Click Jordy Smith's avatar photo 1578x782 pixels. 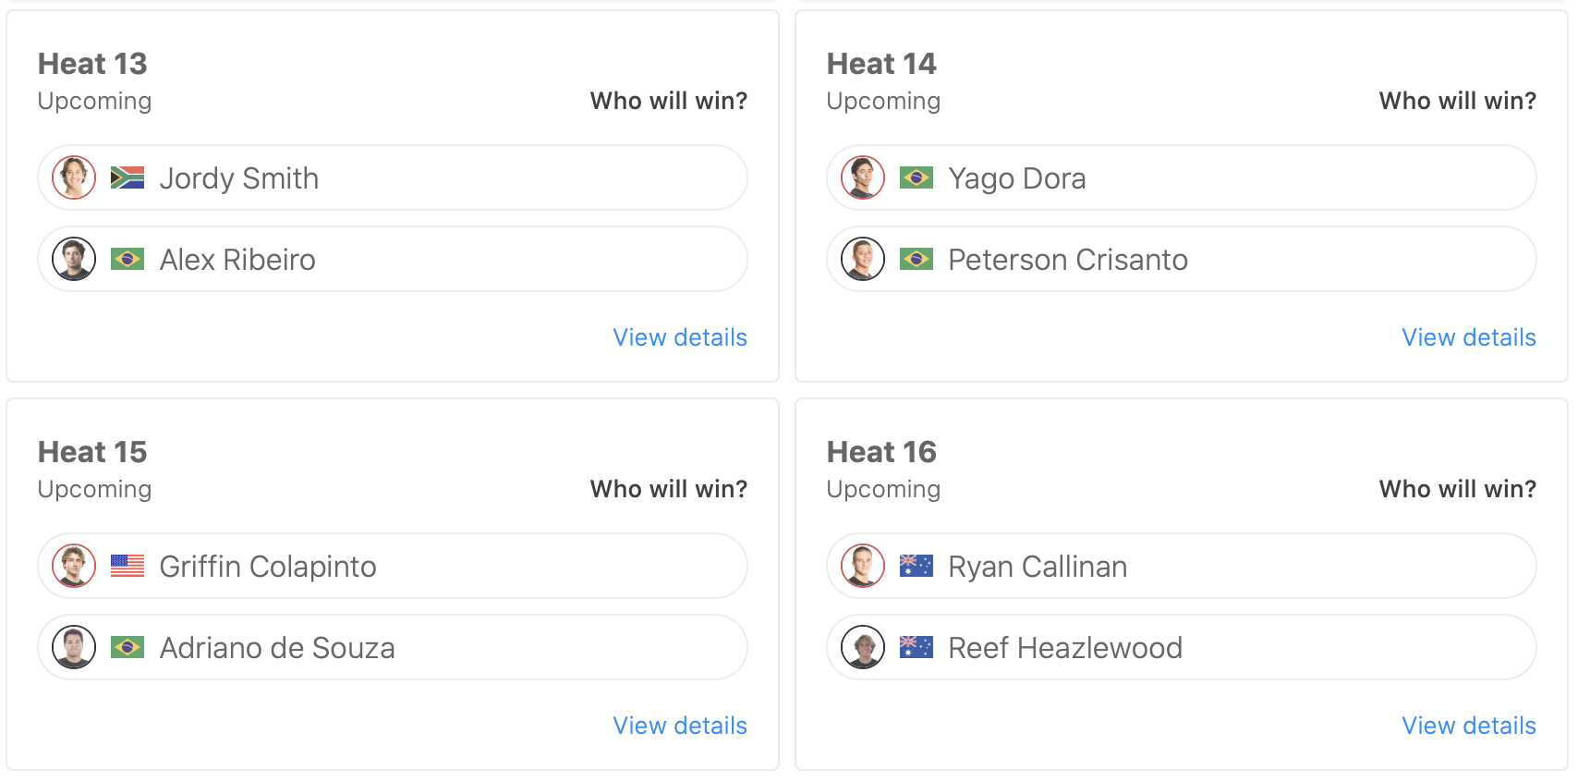(x=74, y=177)
